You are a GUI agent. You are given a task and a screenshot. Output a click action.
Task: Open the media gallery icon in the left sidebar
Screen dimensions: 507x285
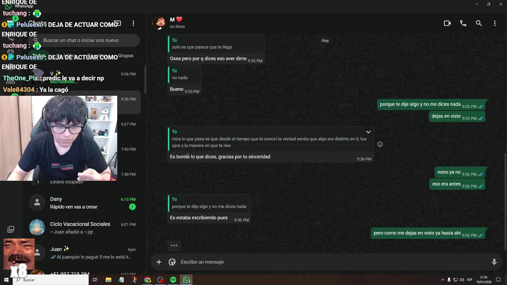coord(11,229)
